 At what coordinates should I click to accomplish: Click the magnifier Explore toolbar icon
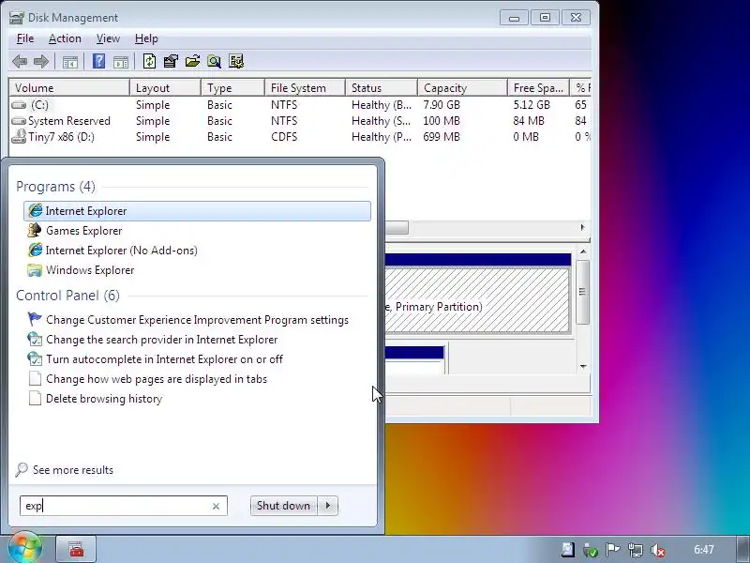click(x=214, y=61)
